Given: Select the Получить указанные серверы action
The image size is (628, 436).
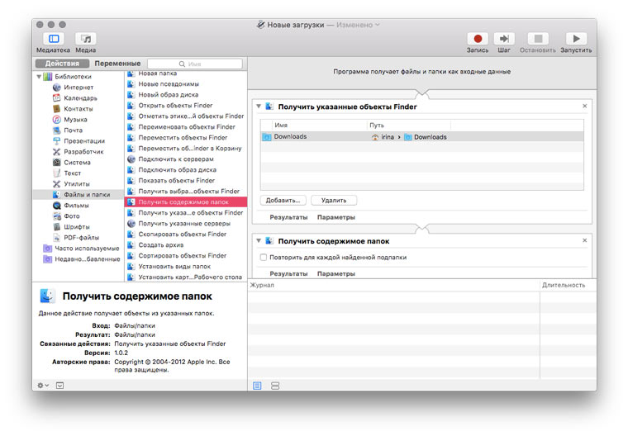Looking at the screenshot, I should tap(186, 224).
